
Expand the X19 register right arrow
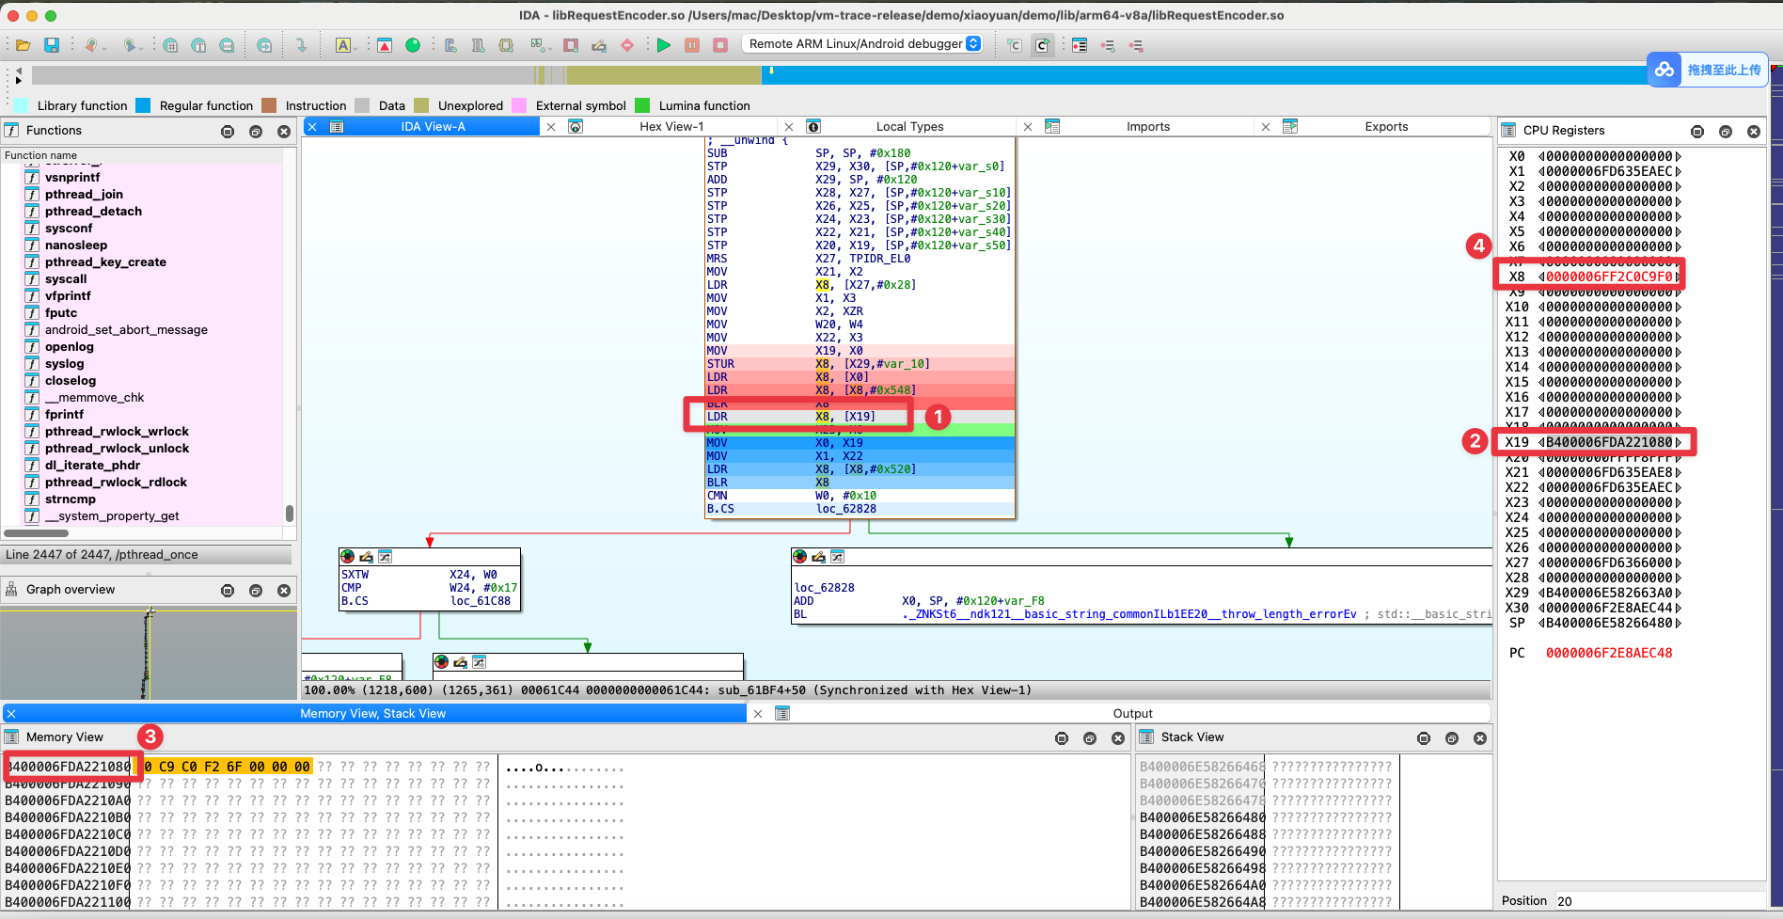(x=1678, y=442)
